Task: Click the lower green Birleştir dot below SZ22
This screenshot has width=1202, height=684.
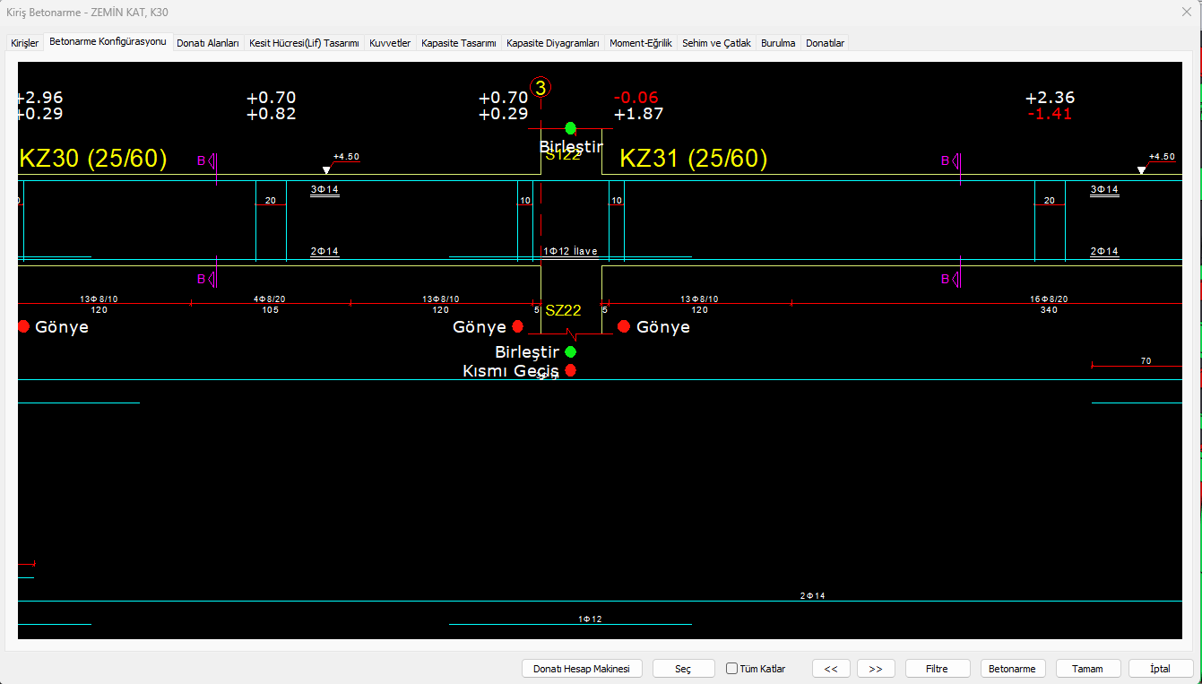Action: (570, 351)
